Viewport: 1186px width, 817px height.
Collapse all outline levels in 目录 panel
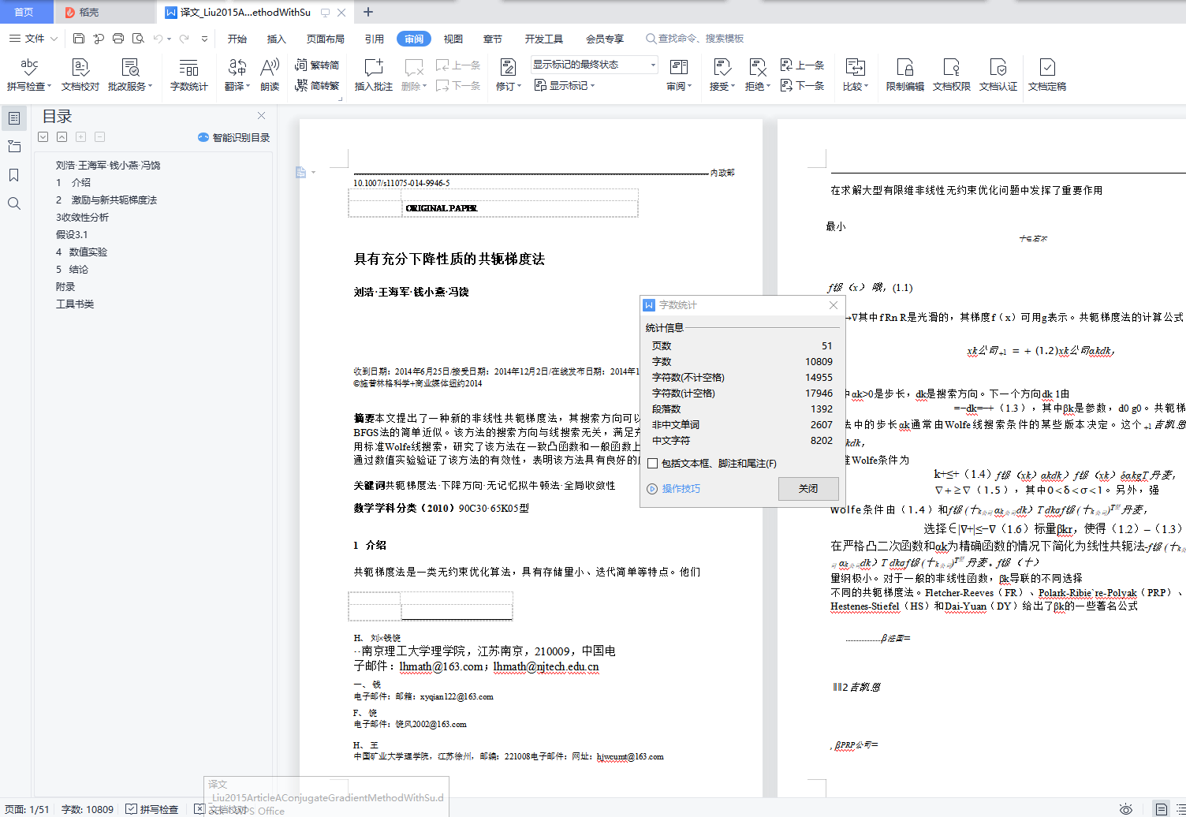tap(62, 137)
